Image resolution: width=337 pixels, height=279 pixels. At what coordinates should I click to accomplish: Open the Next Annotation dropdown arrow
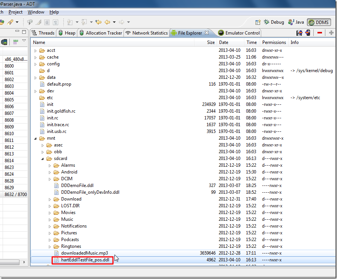click(77, 22)
